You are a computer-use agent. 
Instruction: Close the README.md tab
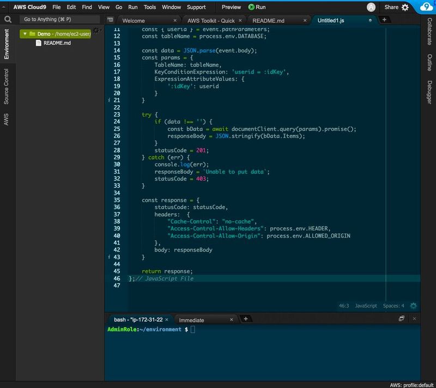click(x=305, y=20)
